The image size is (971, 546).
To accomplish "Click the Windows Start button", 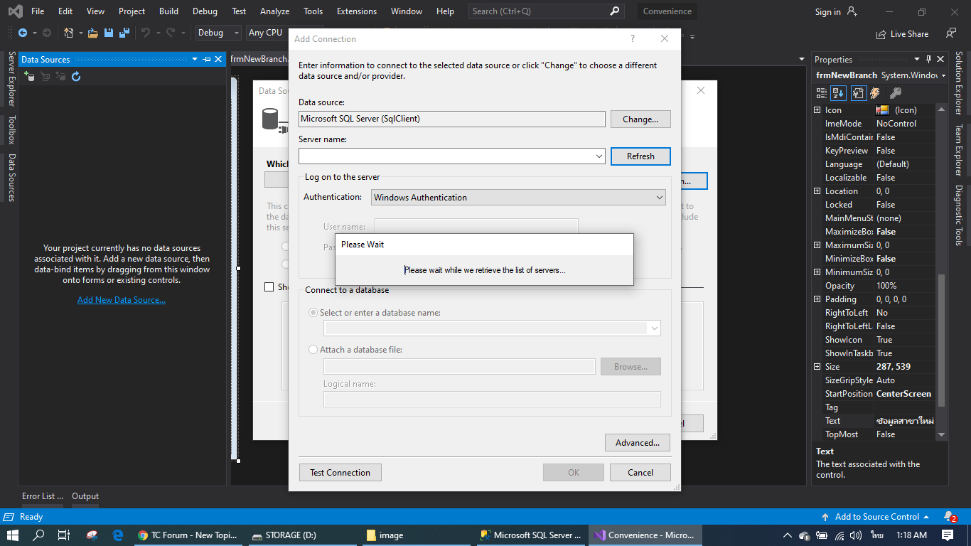I will pos(13,535).
